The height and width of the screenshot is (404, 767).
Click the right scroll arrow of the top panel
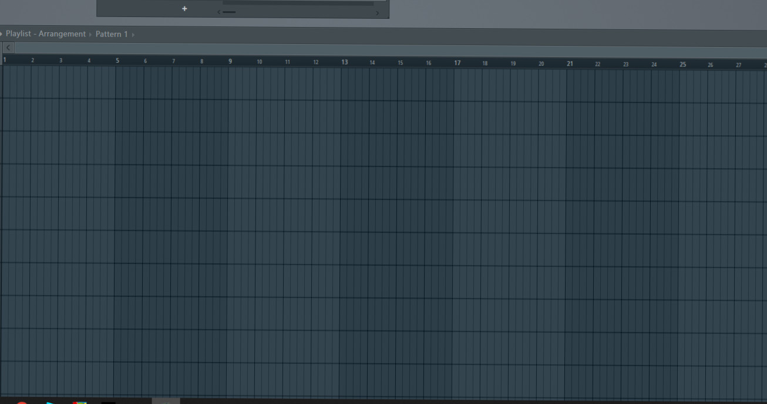(378, 12)
